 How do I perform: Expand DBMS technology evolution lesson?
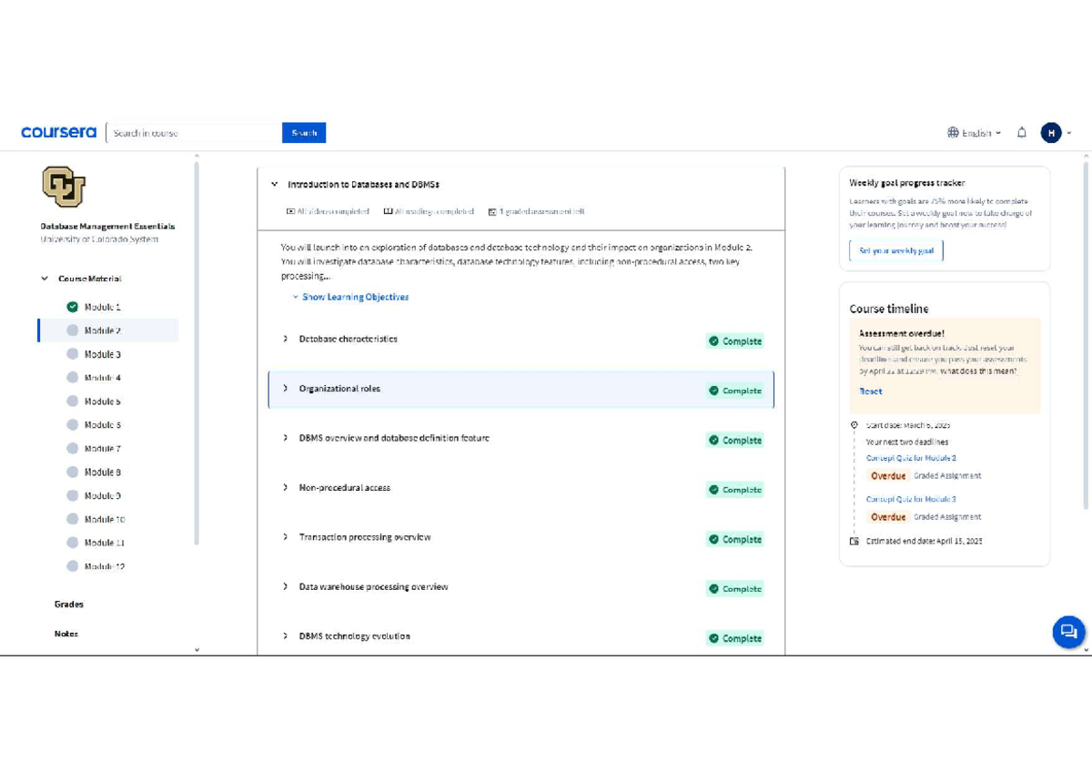286,636
